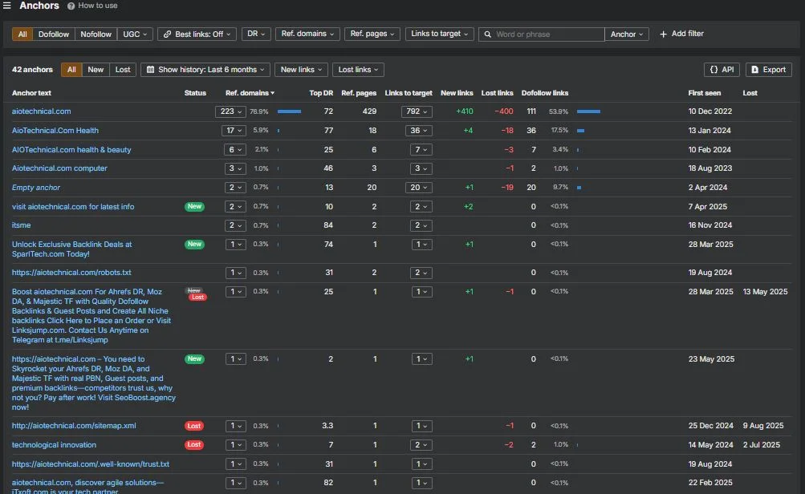Viewport: 805px width, 494px height.
Task: Expand the 36 links to target dropdown
Action: tap(418, 131)
